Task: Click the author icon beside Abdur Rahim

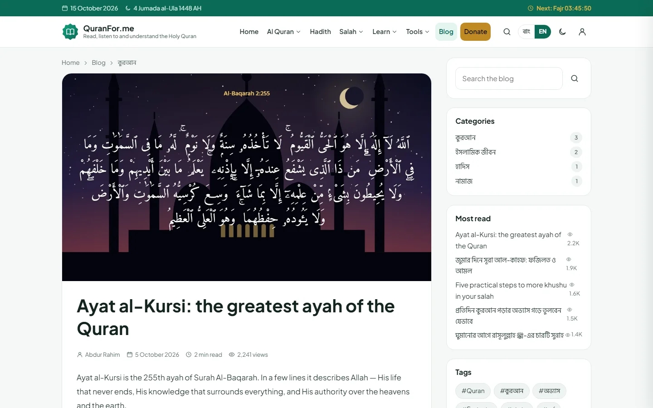Action: click(x=80, y=355)
